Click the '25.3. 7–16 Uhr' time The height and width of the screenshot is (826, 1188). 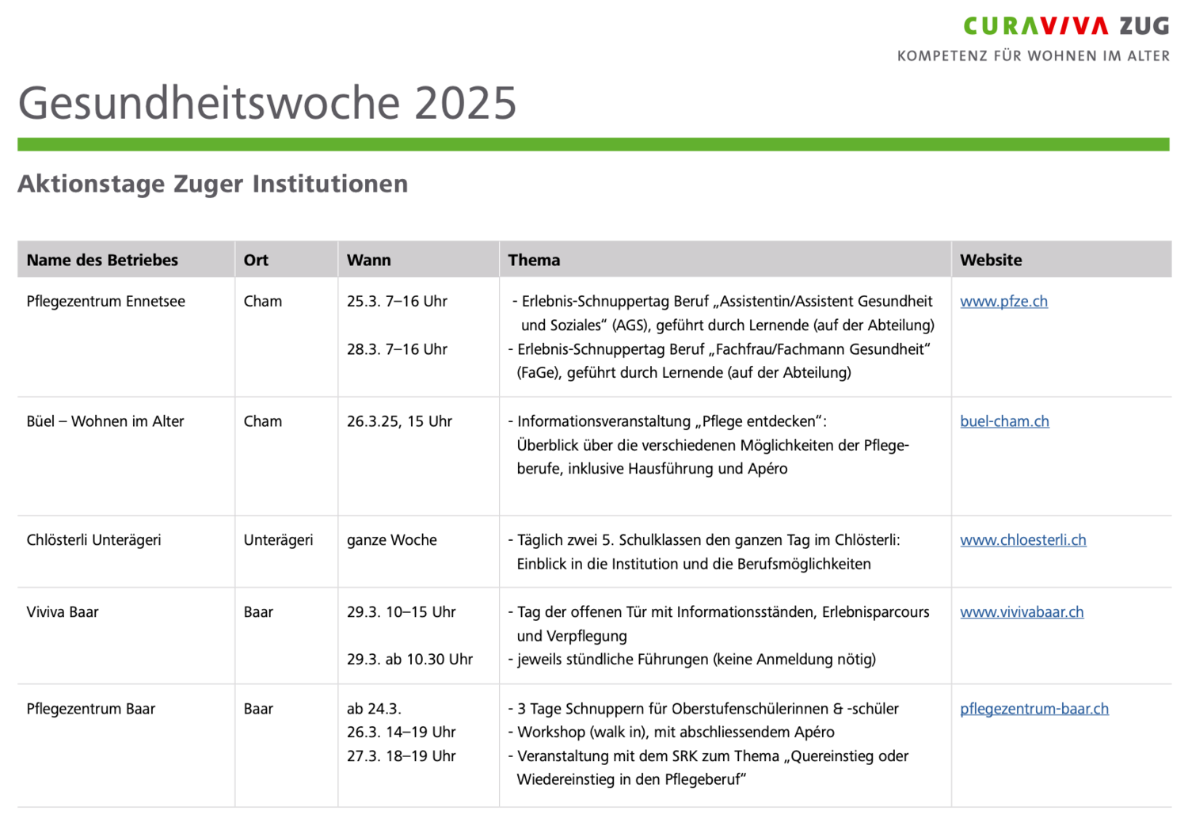coord(397,301)
